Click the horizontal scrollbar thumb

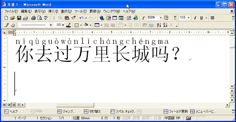pyautogui.click(x=75, y=105)
